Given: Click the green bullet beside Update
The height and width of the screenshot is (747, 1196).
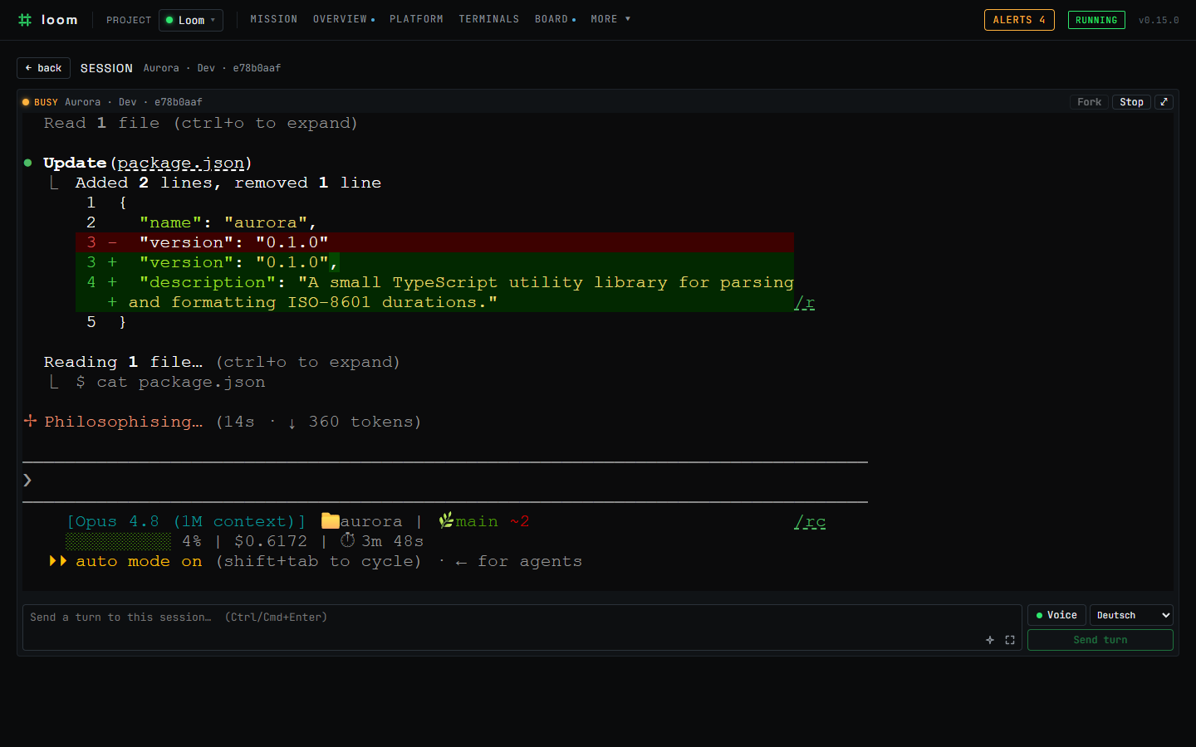Looking at the screenshot, I should (x=27, y=163).
